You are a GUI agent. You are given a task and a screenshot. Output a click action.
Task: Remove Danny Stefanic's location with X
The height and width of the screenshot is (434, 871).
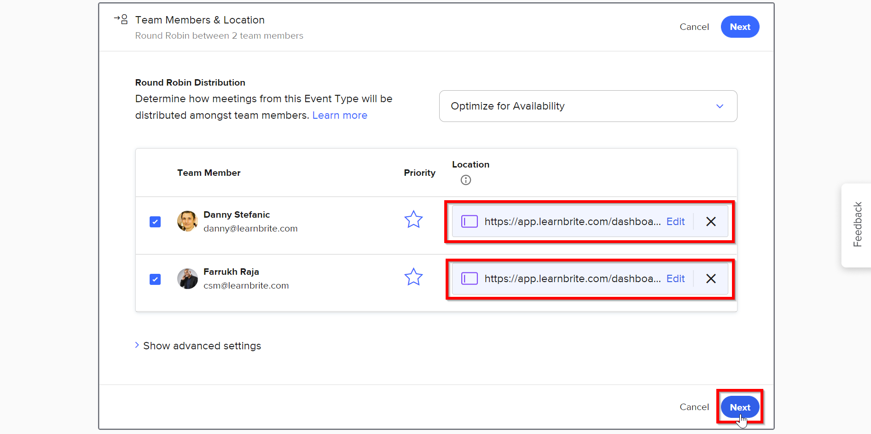click(711, 222)
